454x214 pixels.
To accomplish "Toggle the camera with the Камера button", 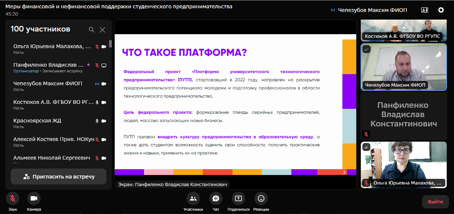I will (34, 198).
